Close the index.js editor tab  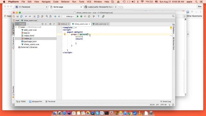(x=69, y=24)
